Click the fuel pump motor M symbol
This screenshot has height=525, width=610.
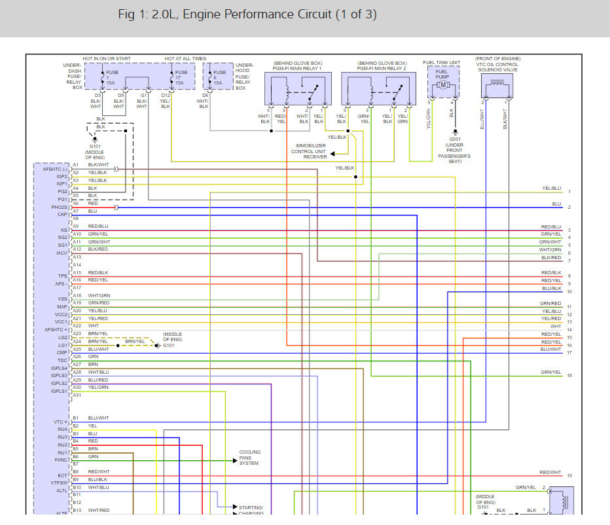442,84
